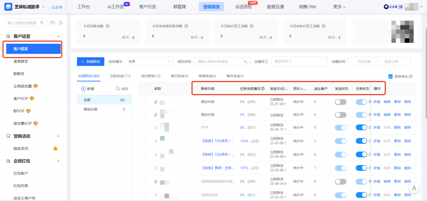
Task: Click the diamond badge next to 群SOP
Action: pyautogui.click(x=28, y=111)
